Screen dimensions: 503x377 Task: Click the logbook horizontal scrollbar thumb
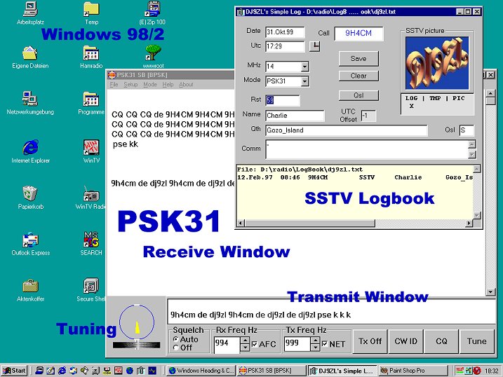tap(310, 223)
